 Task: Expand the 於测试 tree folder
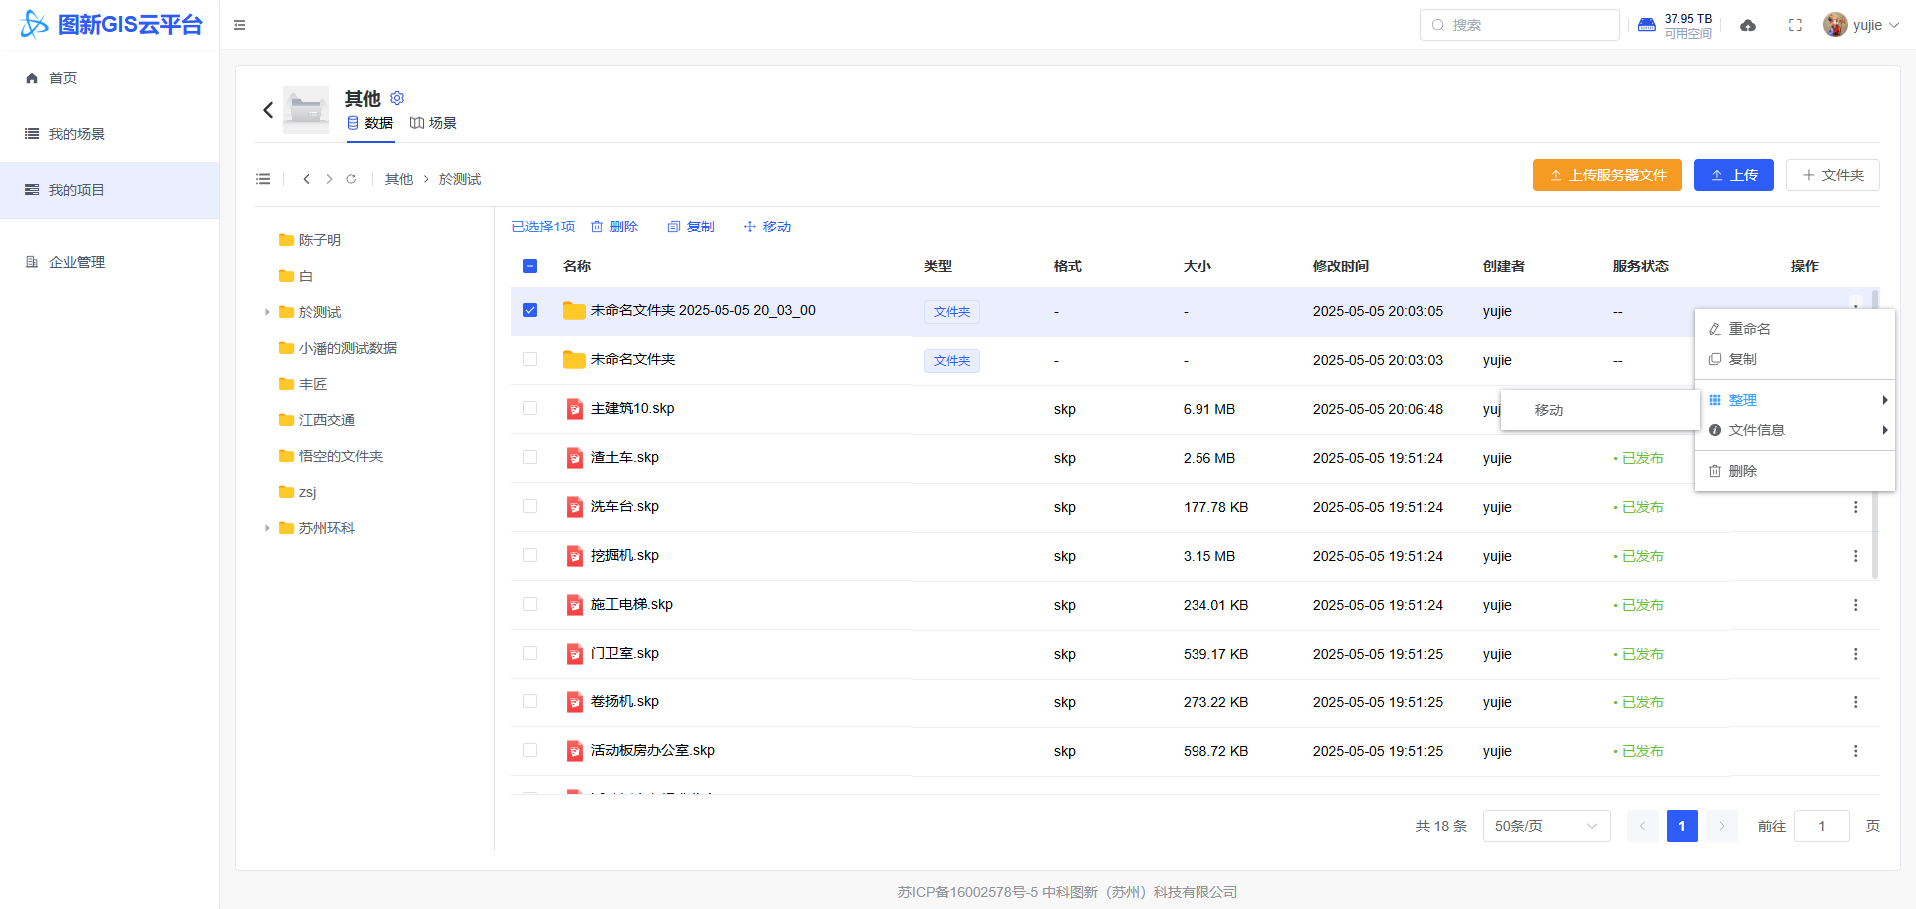[x=267, y=312]
